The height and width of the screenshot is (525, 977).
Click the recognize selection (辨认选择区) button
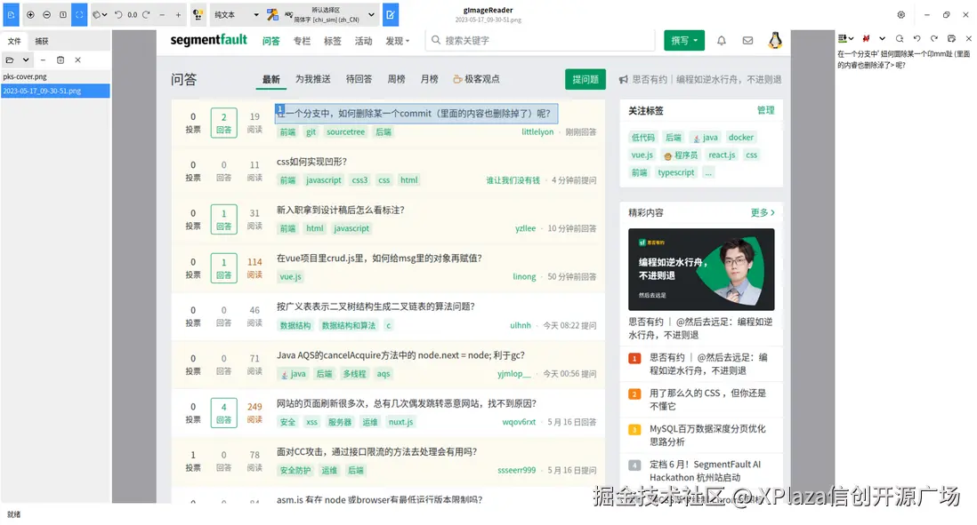321,14
